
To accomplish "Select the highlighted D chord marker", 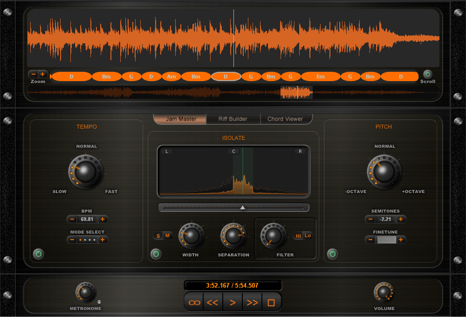I will coord(226,76).
